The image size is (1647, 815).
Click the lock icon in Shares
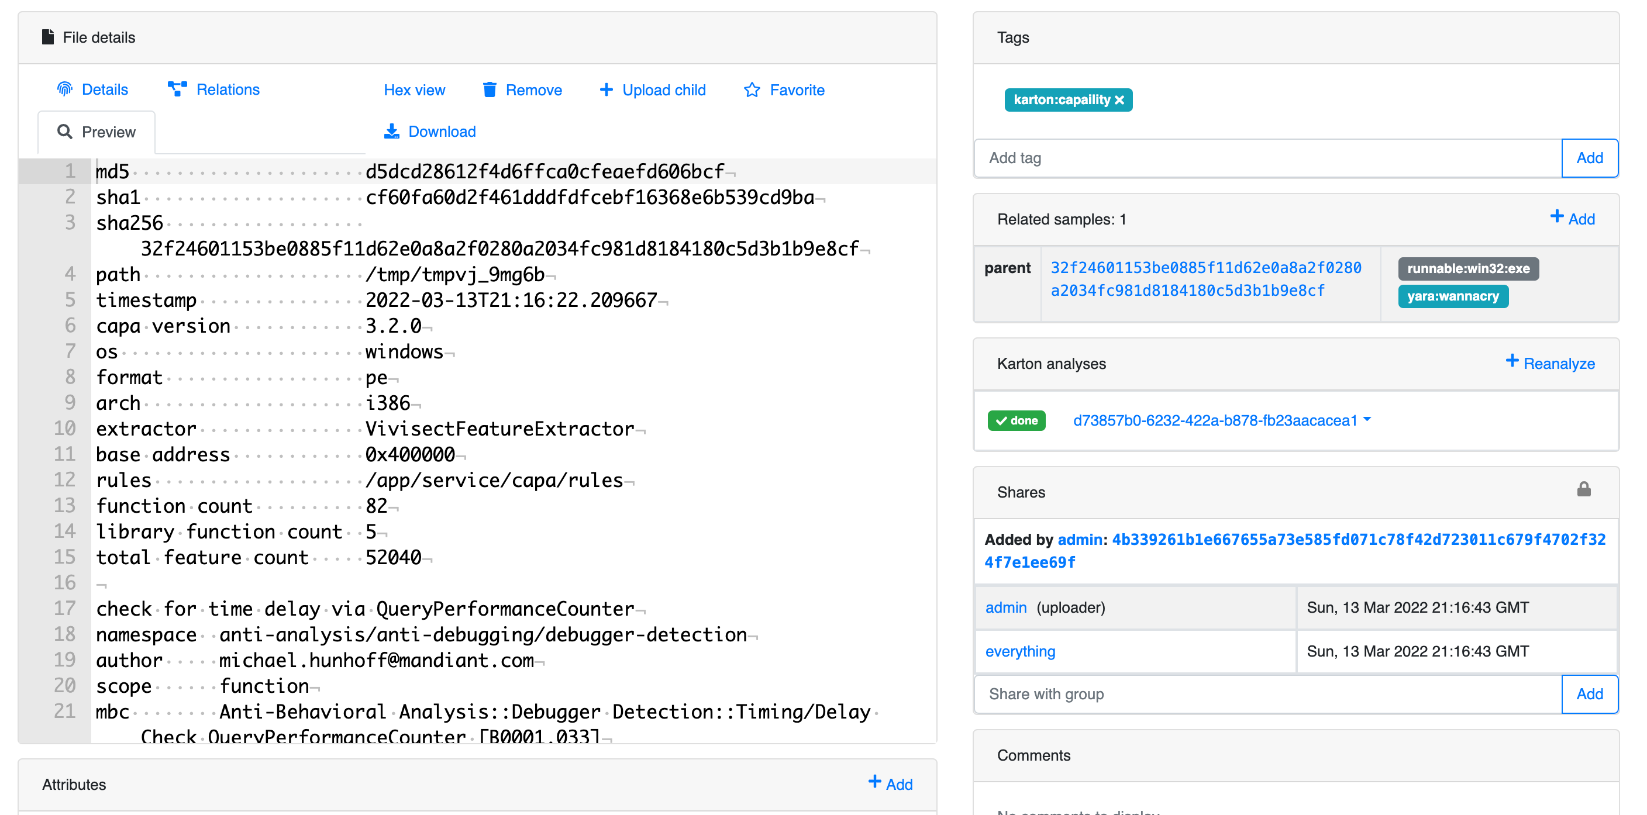[x=1583, y=489]
